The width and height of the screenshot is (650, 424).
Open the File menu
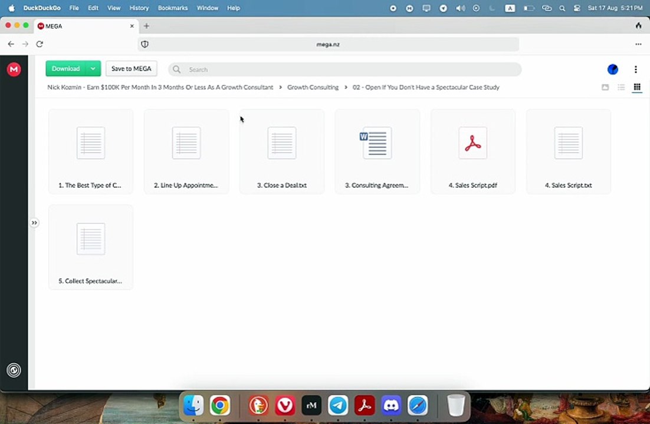74,8
